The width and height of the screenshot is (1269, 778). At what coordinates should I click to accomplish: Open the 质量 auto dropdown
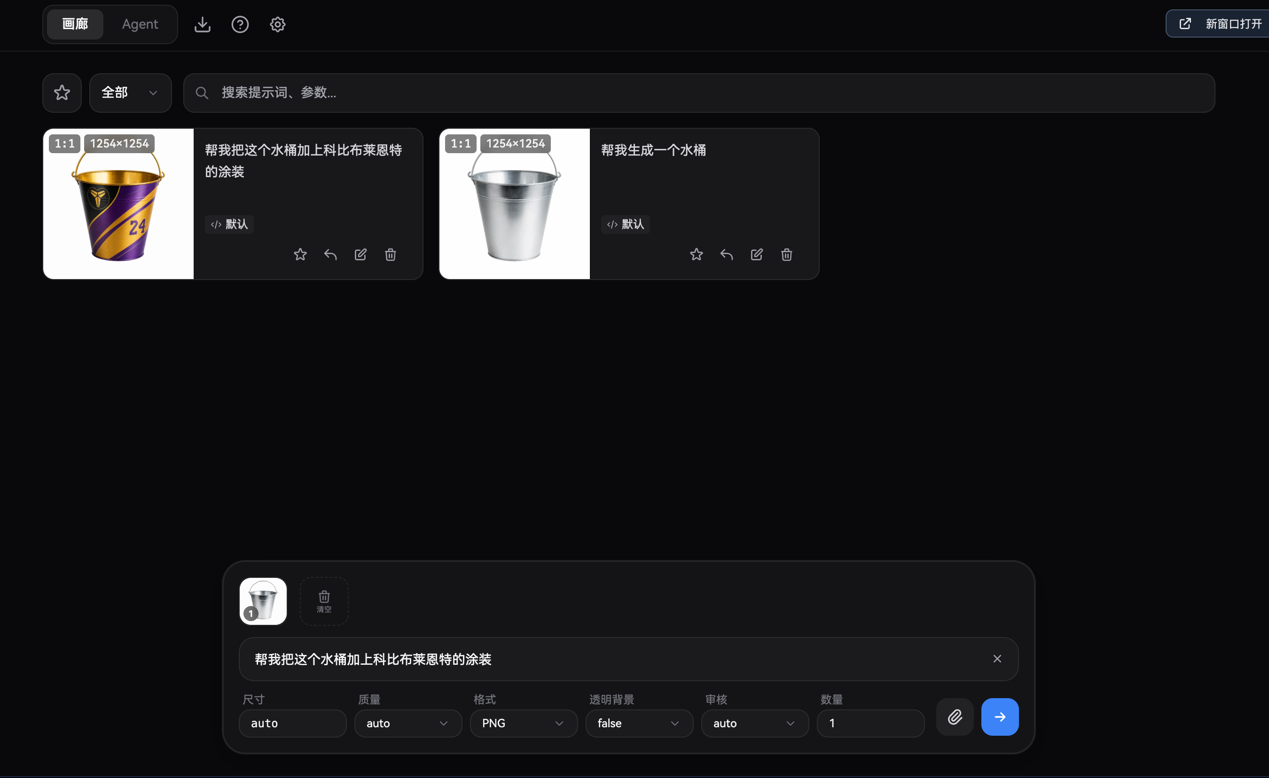[408, 724]
